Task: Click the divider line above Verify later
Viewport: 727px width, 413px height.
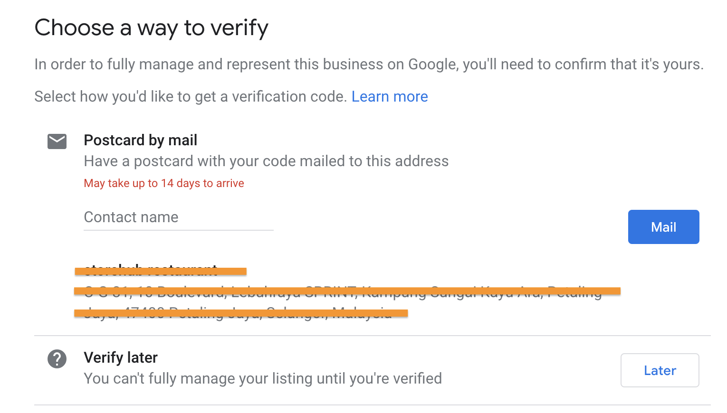Action: [373, 336]
